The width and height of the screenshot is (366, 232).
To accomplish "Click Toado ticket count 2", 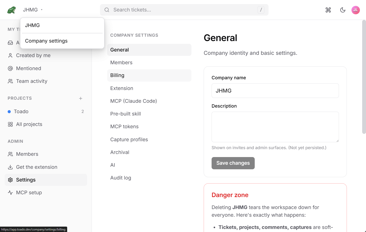I will [83, 111].
